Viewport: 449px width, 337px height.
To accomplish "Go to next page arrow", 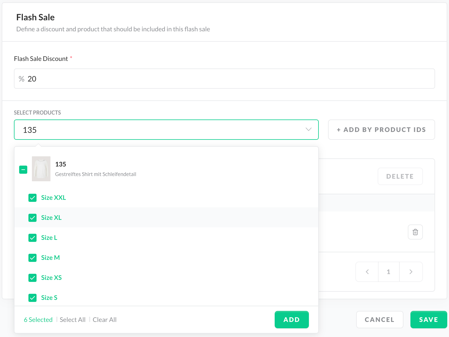I will pos(411,272).
